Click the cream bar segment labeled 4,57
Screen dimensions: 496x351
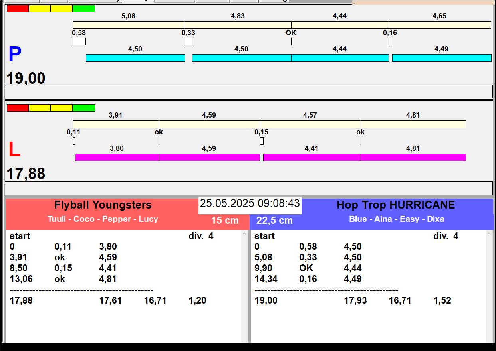tap(310, 124)
